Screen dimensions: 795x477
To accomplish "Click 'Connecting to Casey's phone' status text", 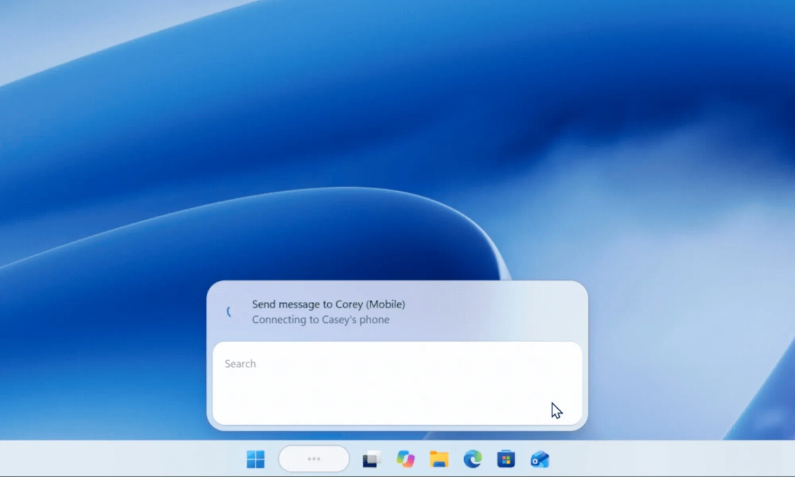I will [x=321, y=320].
